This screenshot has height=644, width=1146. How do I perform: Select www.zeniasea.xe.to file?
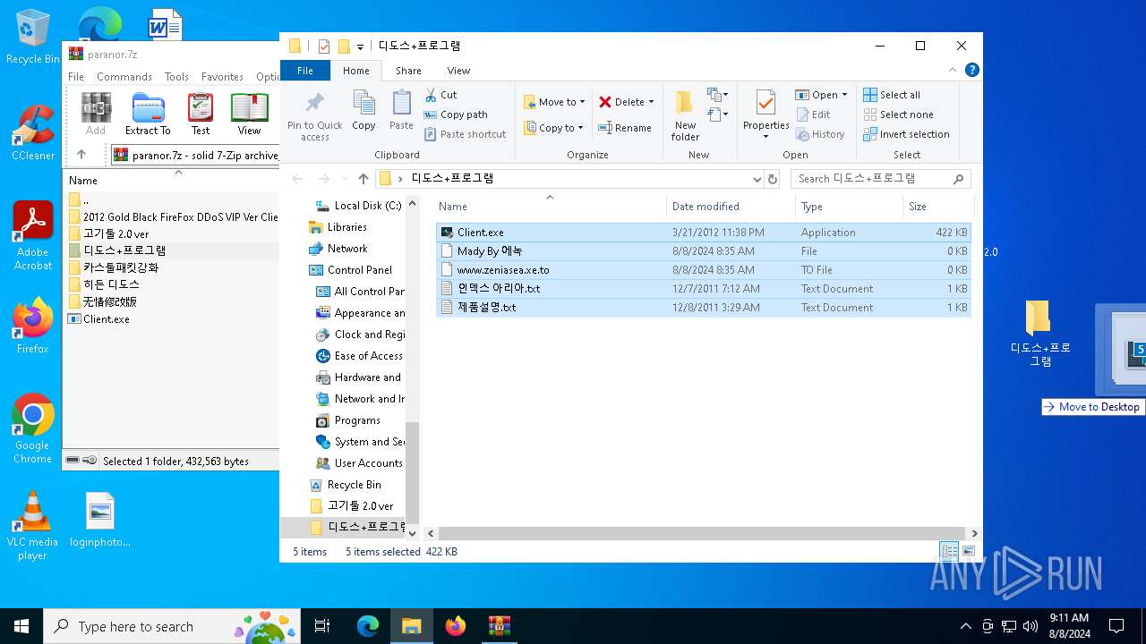pos(703,270)
